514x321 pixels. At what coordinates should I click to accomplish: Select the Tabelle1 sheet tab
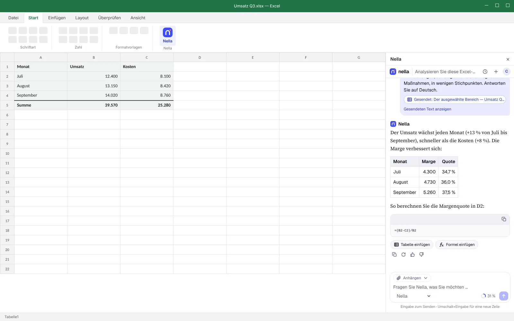coord(12,317)
